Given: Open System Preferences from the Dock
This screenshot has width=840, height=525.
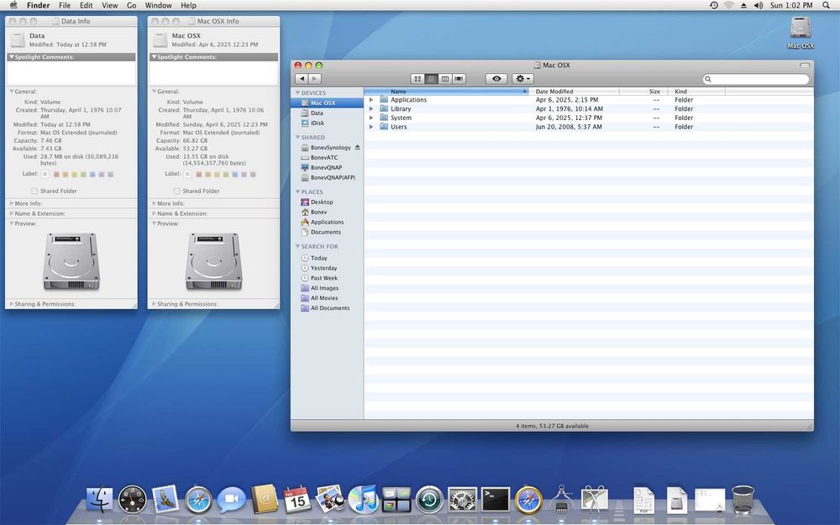Looking at the screenshot, I should (462, 499).
